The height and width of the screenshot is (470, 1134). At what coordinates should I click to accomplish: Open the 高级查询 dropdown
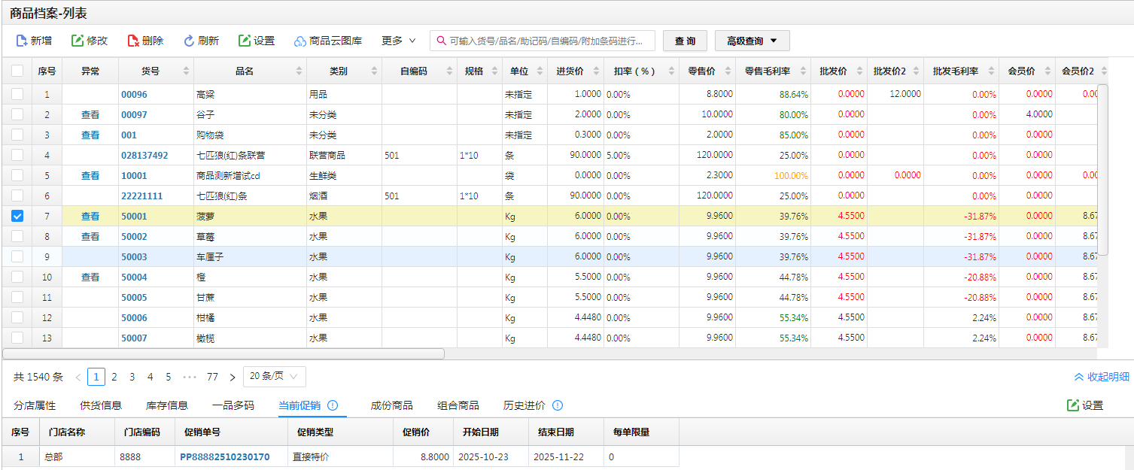[x=752, y=41]
